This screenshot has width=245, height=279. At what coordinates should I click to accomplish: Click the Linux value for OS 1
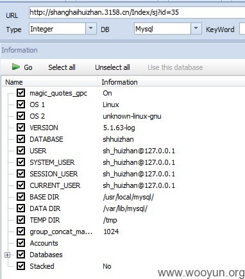point(111,105)
